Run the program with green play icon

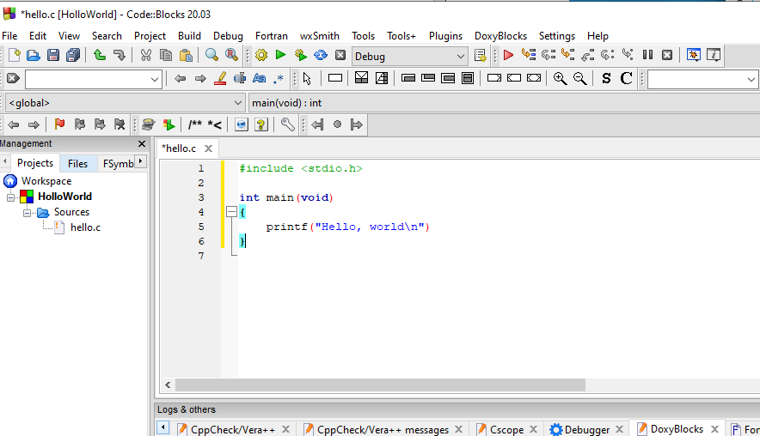(280, 55)
